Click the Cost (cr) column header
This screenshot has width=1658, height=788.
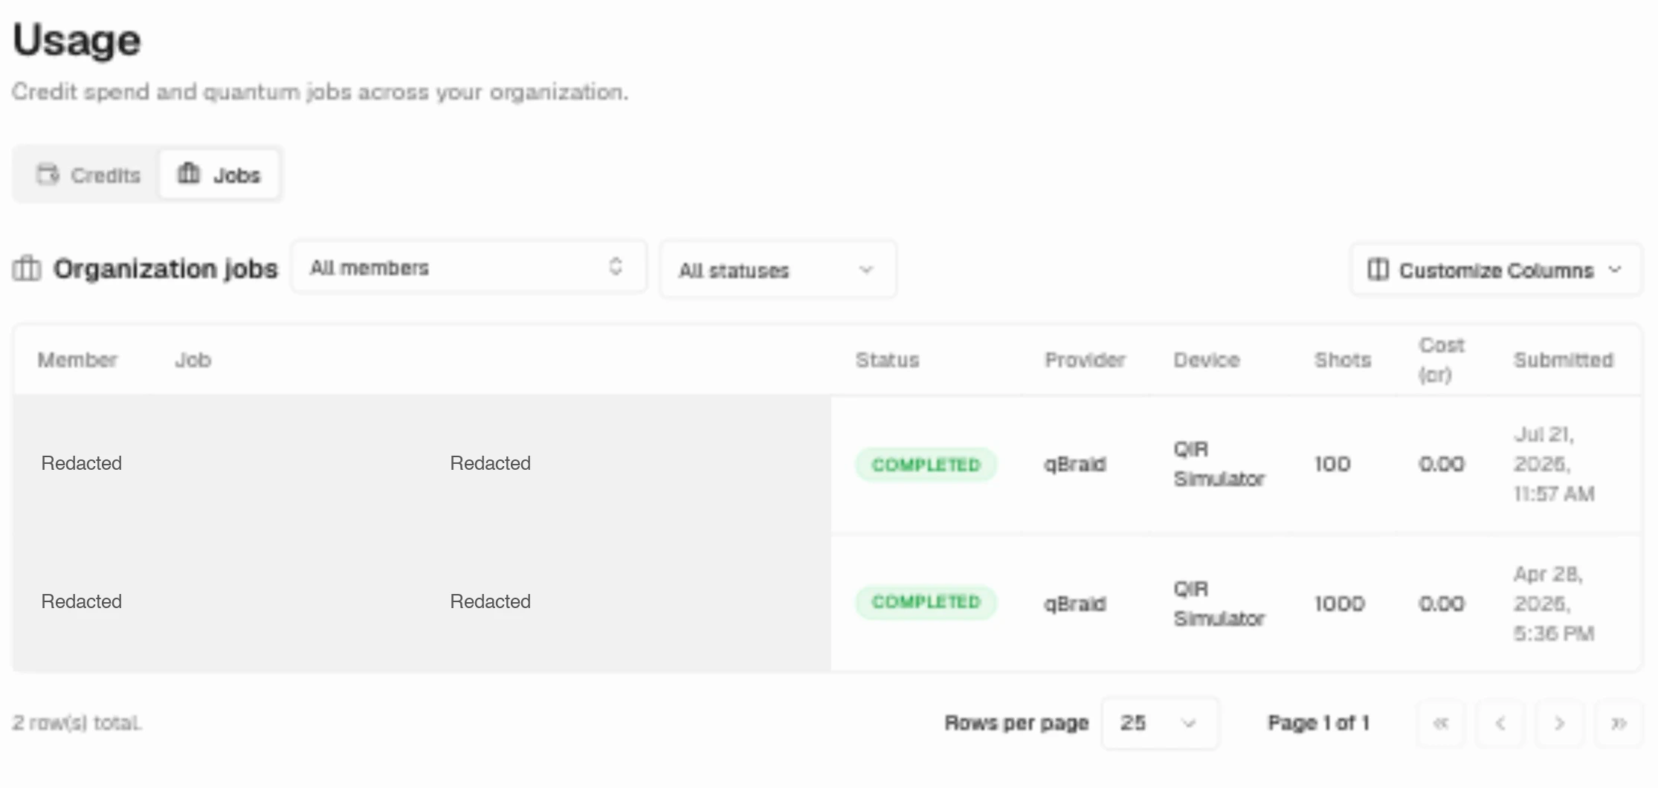tap(1441, 360)
